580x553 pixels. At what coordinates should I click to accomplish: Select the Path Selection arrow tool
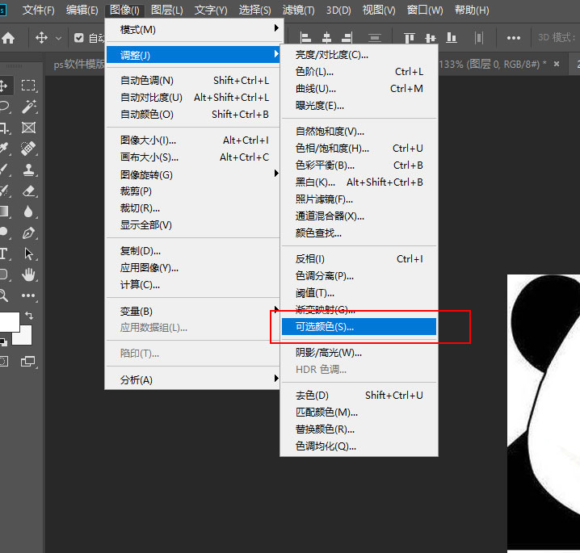pyautogui.click(x=29, y=253)
